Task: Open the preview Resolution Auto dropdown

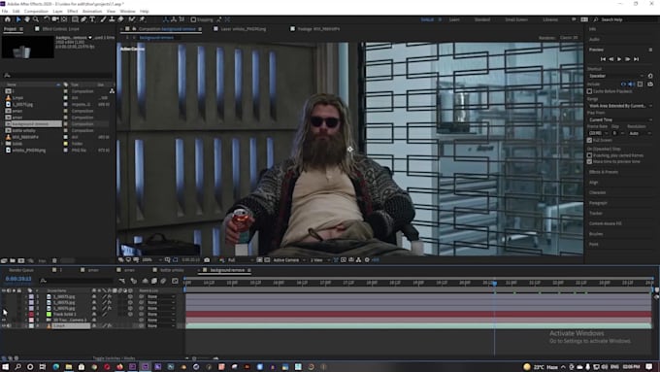Action: point(640,133)
